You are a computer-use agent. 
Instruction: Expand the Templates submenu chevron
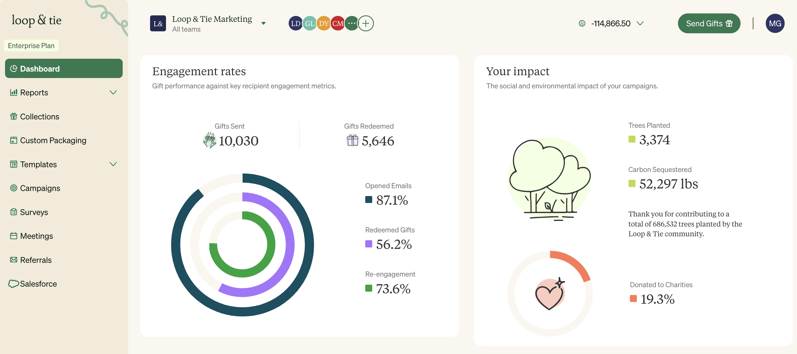click(x=113, y=164)
